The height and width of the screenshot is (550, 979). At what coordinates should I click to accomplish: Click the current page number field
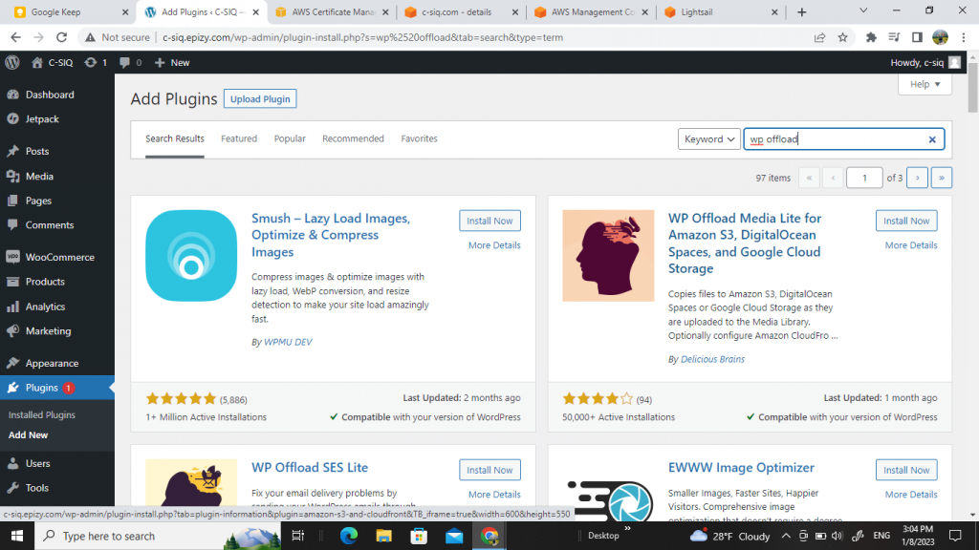864,178
